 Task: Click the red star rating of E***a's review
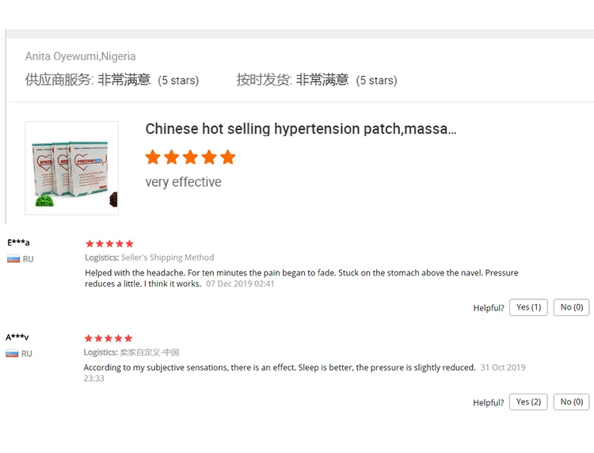point(109,244)
